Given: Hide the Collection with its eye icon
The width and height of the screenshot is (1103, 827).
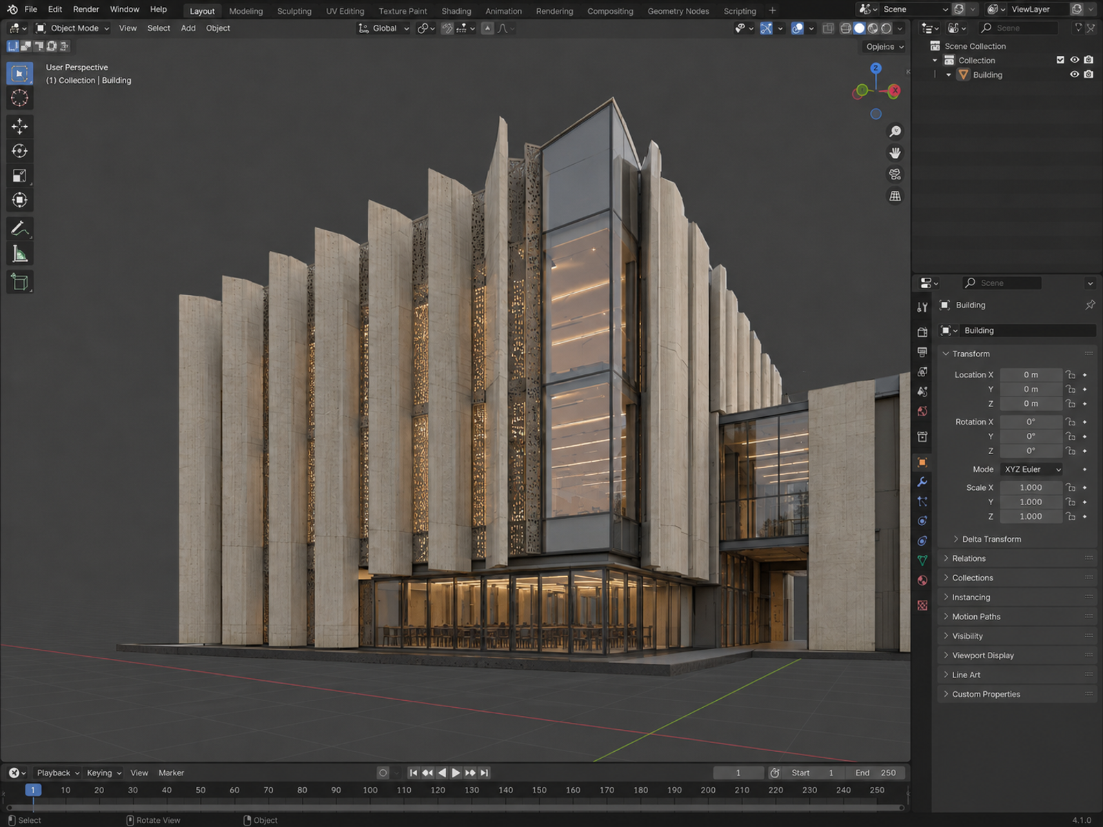Looking at the screenshot, I should click(1074, 60).
